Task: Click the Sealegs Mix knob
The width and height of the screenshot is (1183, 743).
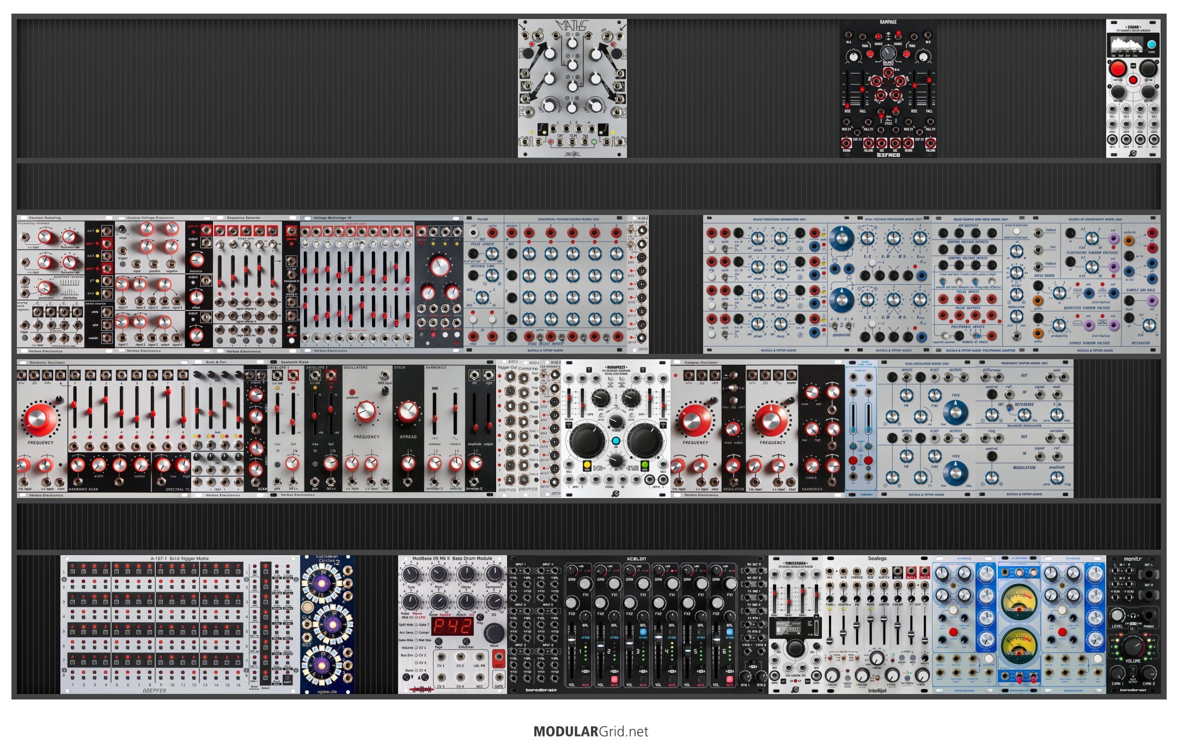Action: click(921, 676)
